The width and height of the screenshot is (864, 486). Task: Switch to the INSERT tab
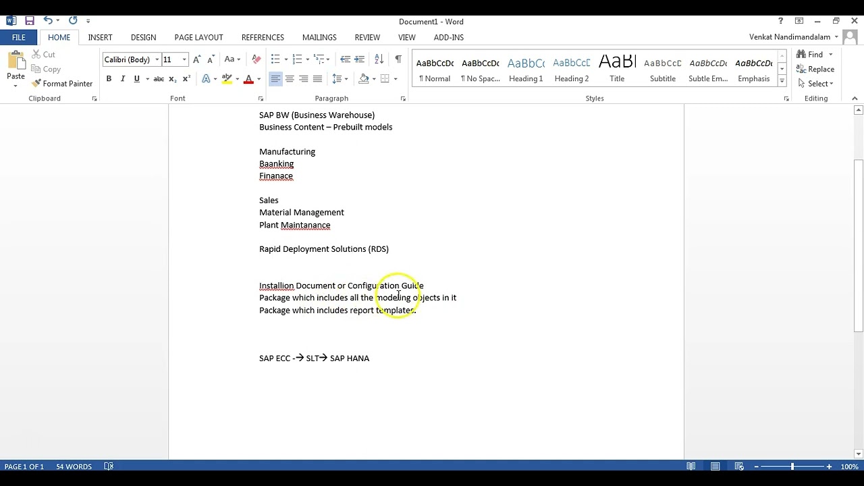(x=100, y=37)
